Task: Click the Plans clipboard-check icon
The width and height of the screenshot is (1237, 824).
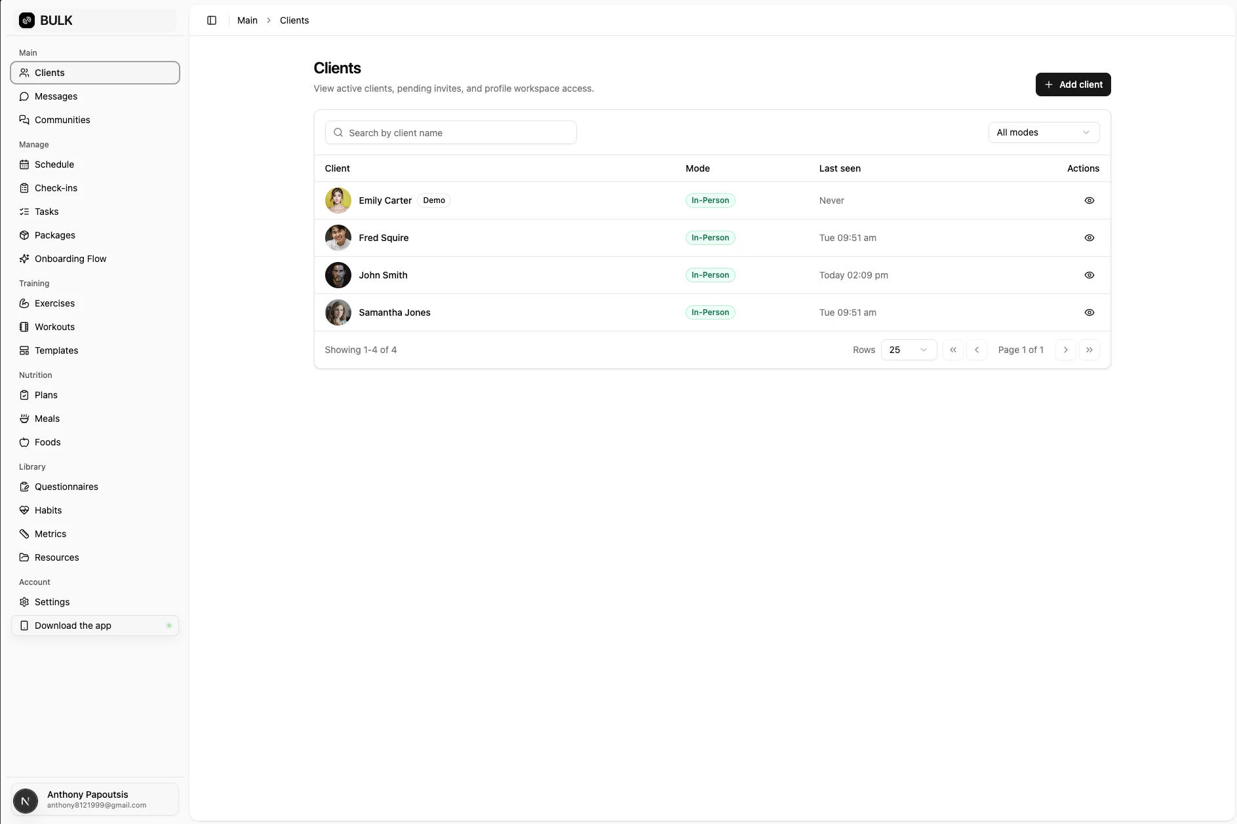Action: point(24,395)
